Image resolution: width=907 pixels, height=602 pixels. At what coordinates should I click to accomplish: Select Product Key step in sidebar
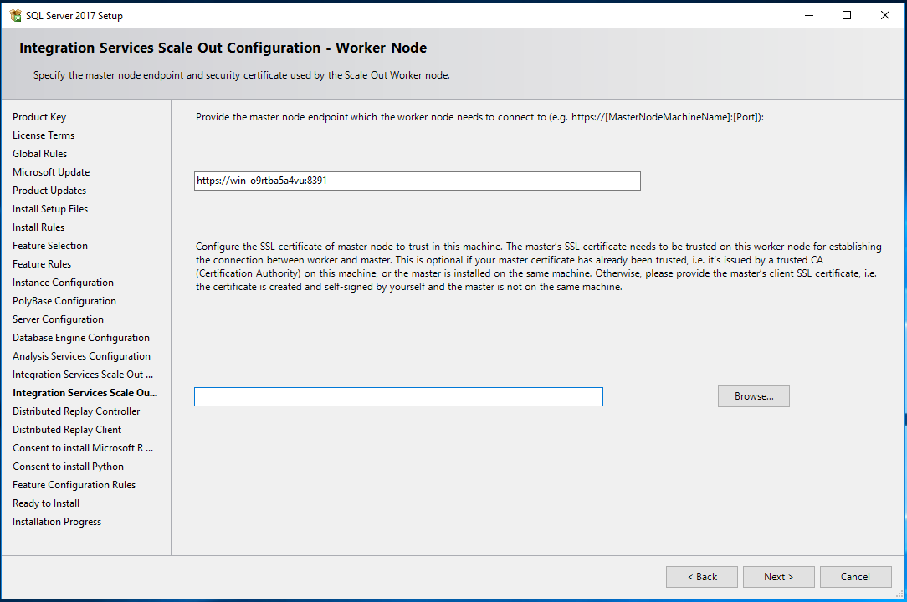click(x=39, y=117)
